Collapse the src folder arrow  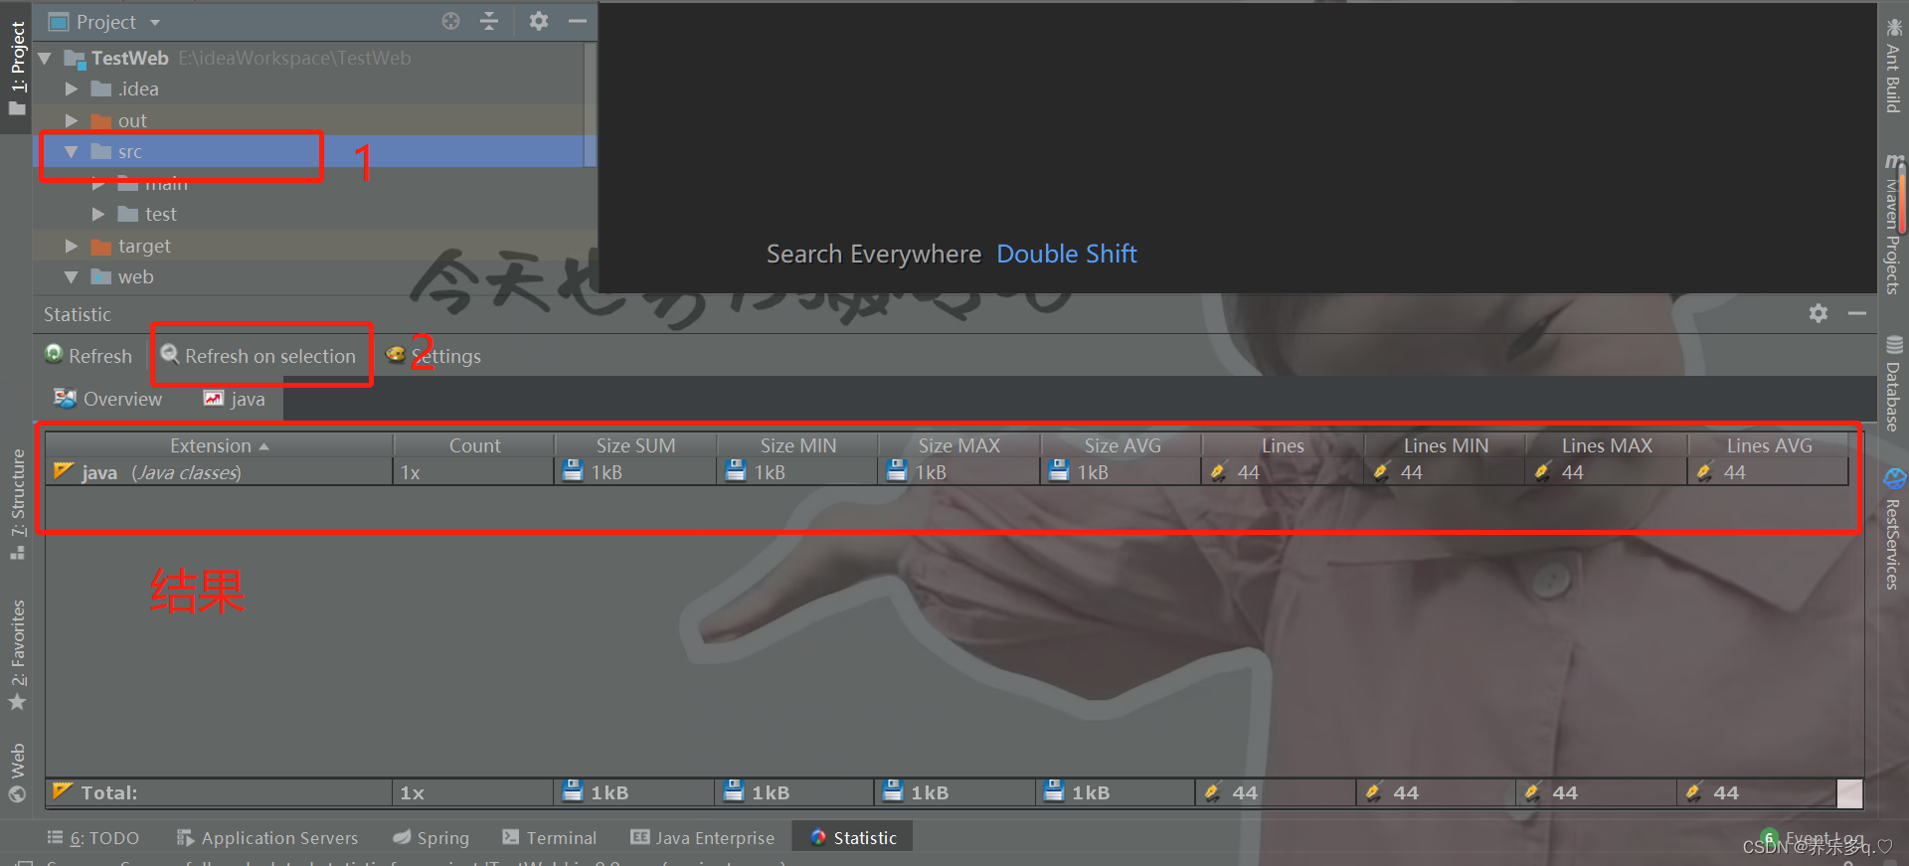point(72,152)
